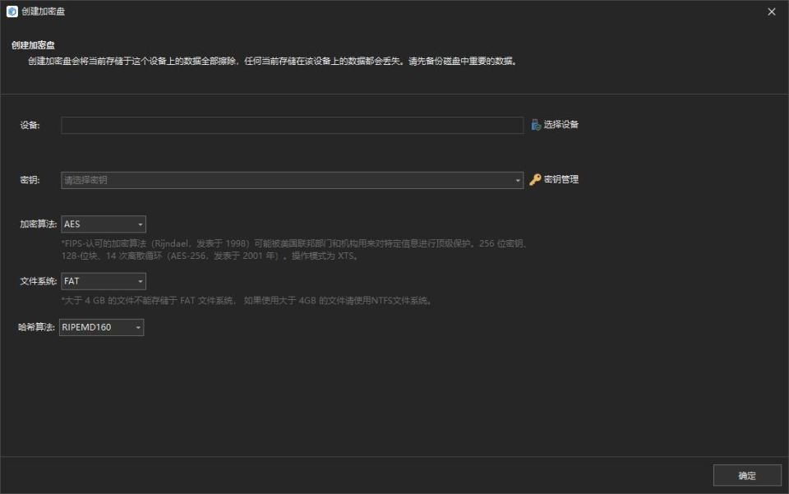Close the 创建加密盘 dialog

click(772, 12)
